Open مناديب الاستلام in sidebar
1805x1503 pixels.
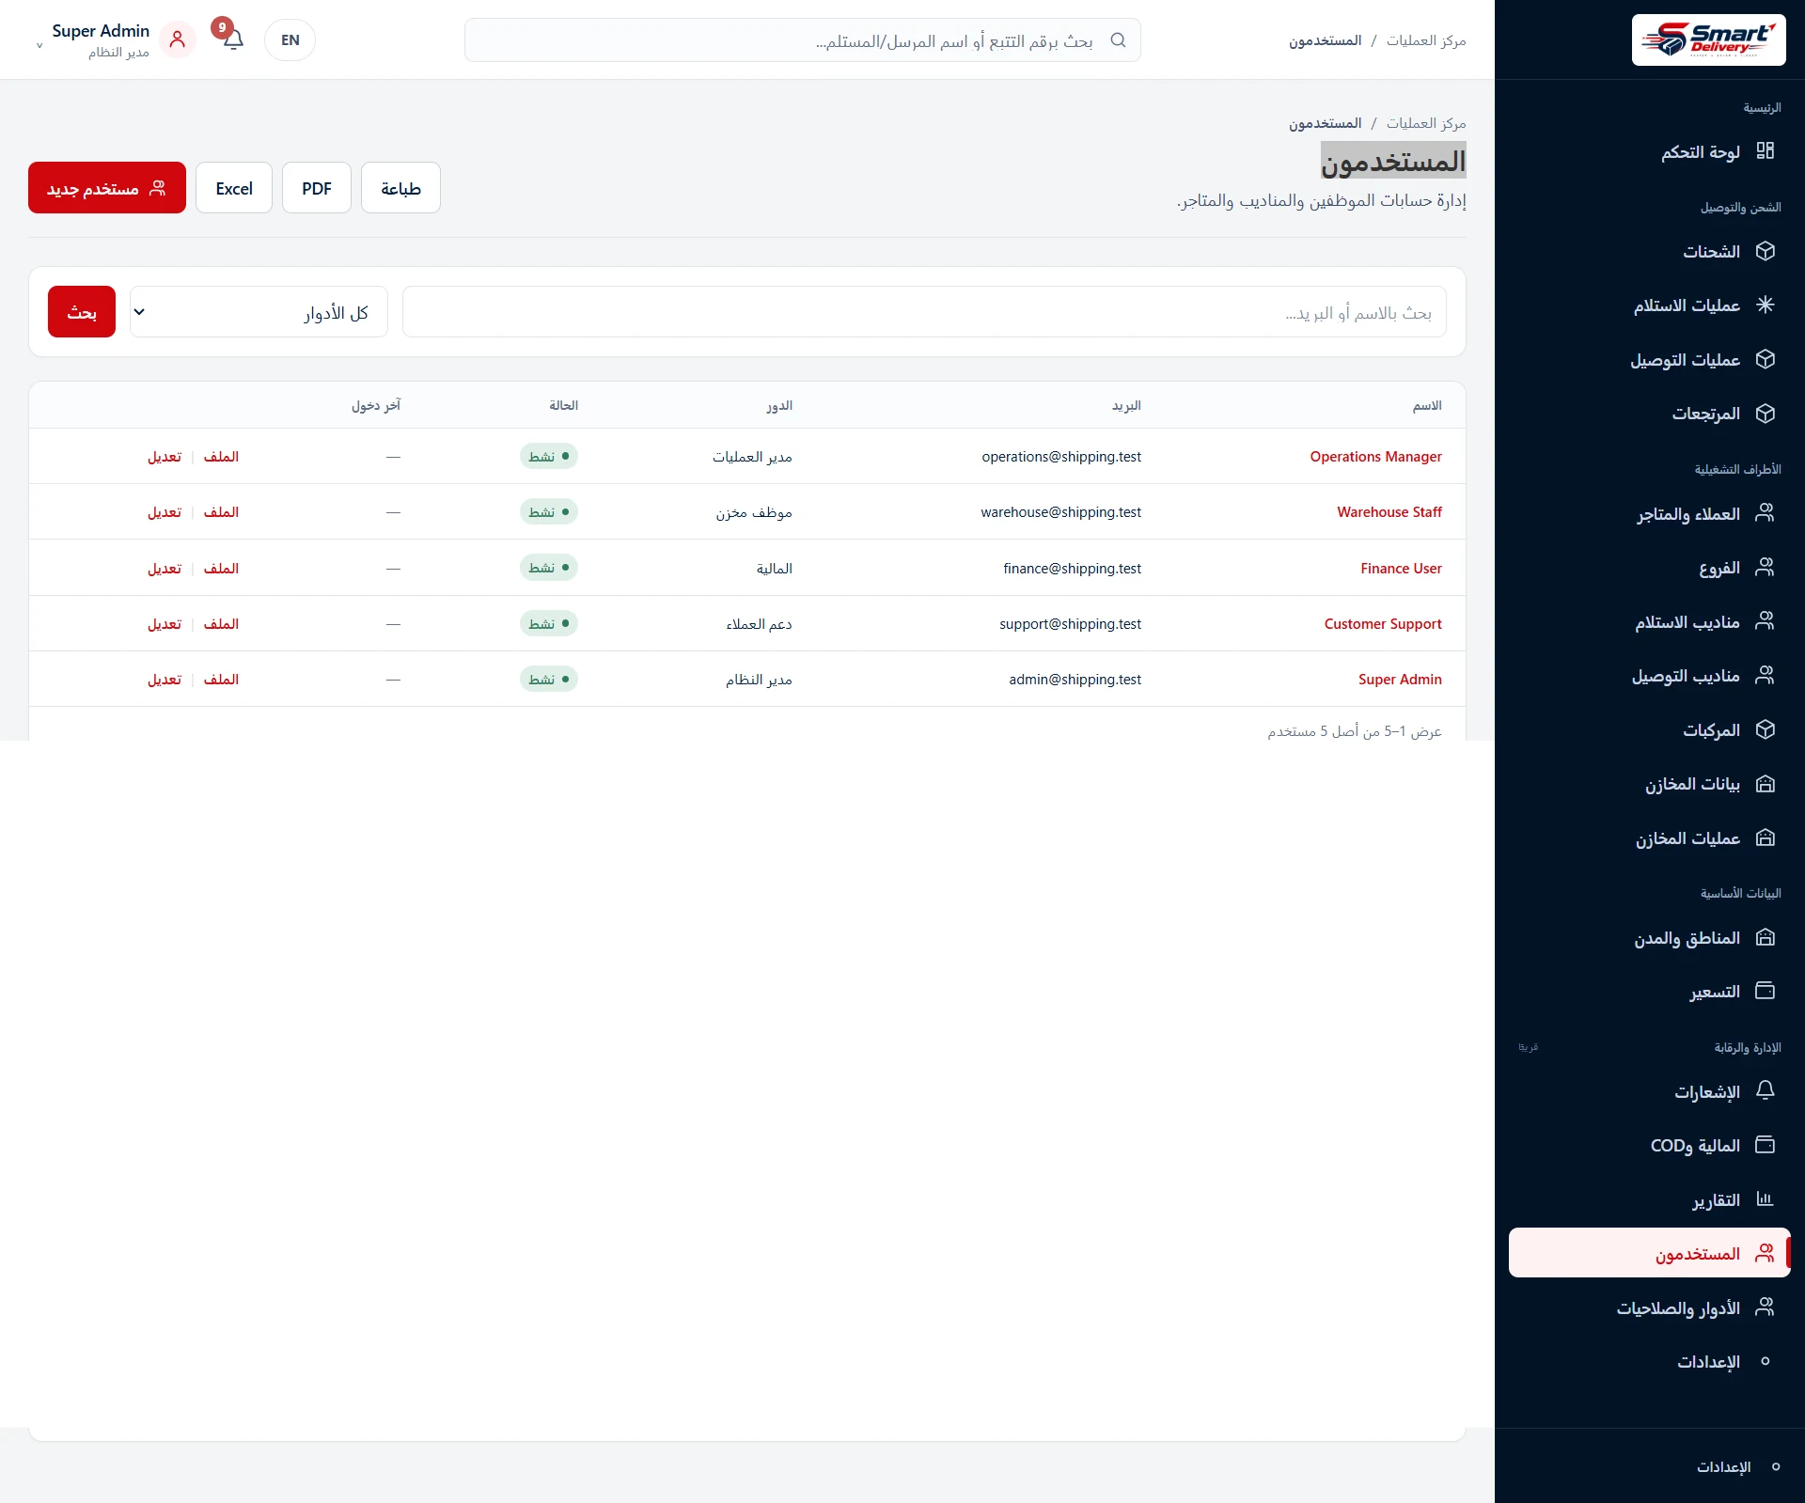coord(1649,621)
